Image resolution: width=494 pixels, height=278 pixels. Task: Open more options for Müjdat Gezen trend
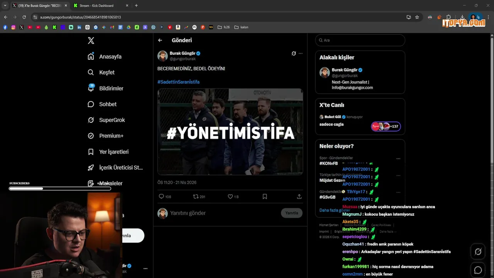click(398, 175)
